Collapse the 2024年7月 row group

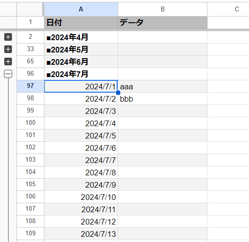(8, 74)
